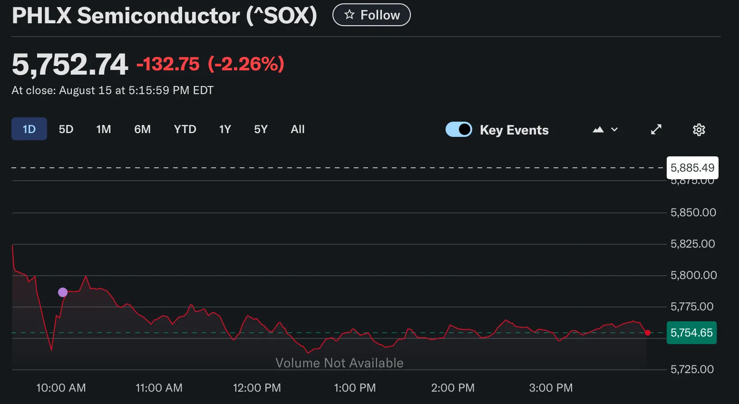The height and width of the screenshot is (404, 739).
Task: Select the 5Y time range
Action: pos(260,129)
